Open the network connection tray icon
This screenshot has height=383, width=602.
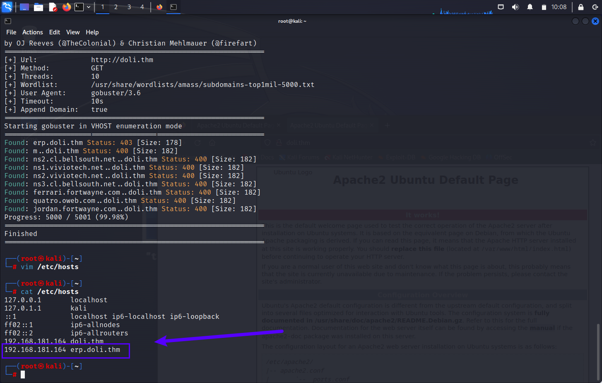(x=501, y=7)
